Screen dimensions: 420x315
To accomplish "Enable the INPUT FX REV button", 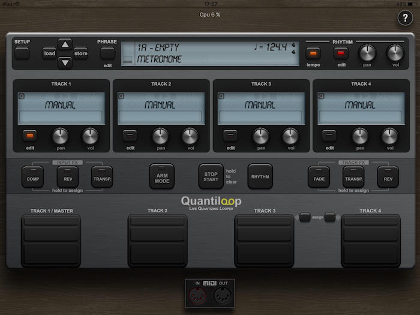I will (68, 177).
